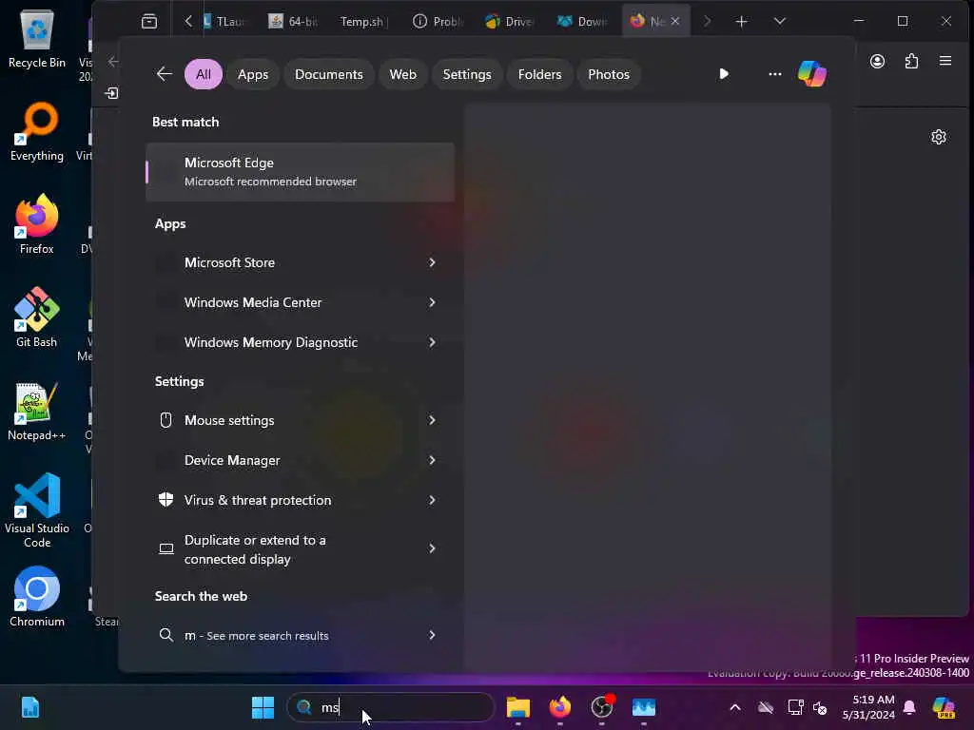This screenshot has height=730, width=974.
Task: Open the Windows Media Center result
Action: click(x=300, y=302)
